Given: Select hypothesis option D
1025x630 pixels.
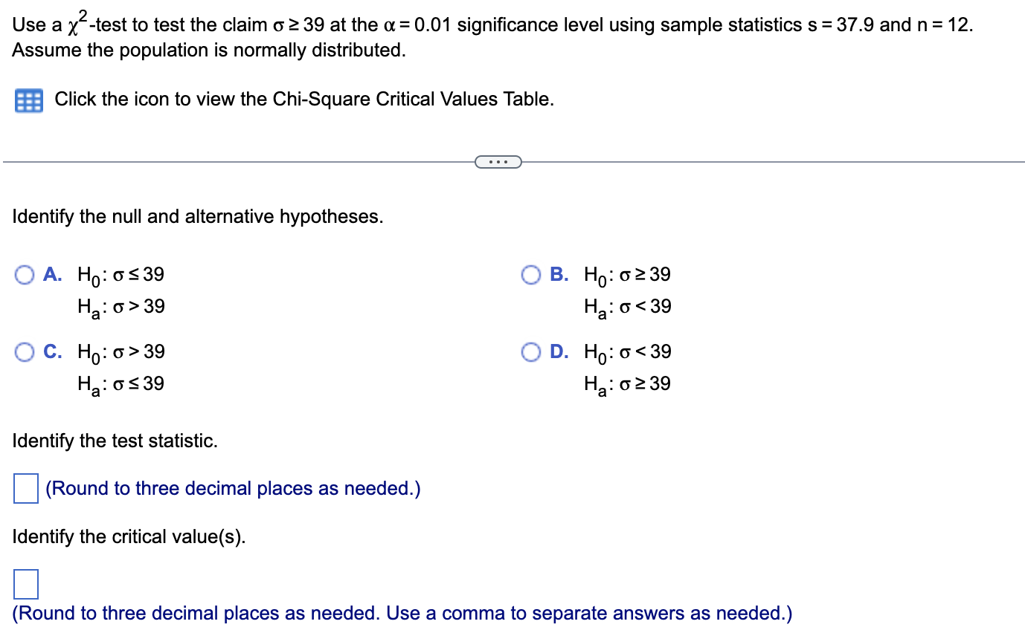Looking at the screenshot, I should point(530,352).
